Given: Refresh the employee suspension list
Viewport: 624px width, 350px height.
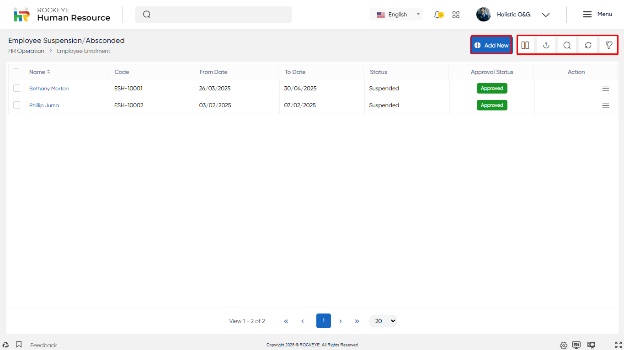Looking at the screenshot, I should tap(588, 45).
